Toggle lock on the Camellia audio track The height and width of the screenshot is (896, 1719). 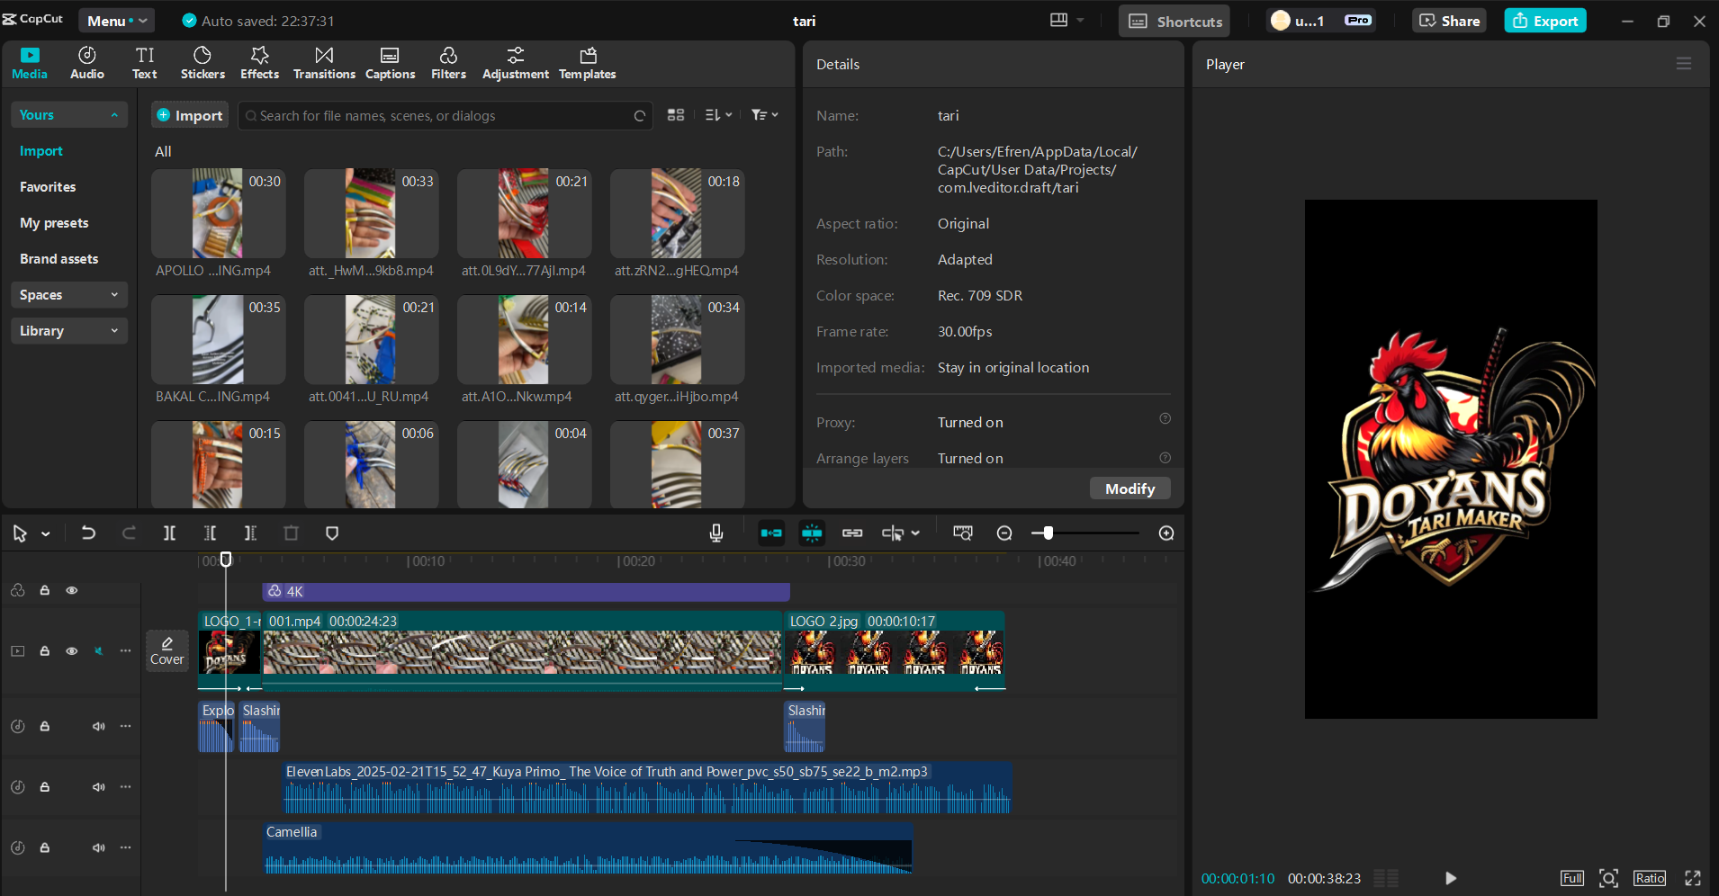(44, 847)
